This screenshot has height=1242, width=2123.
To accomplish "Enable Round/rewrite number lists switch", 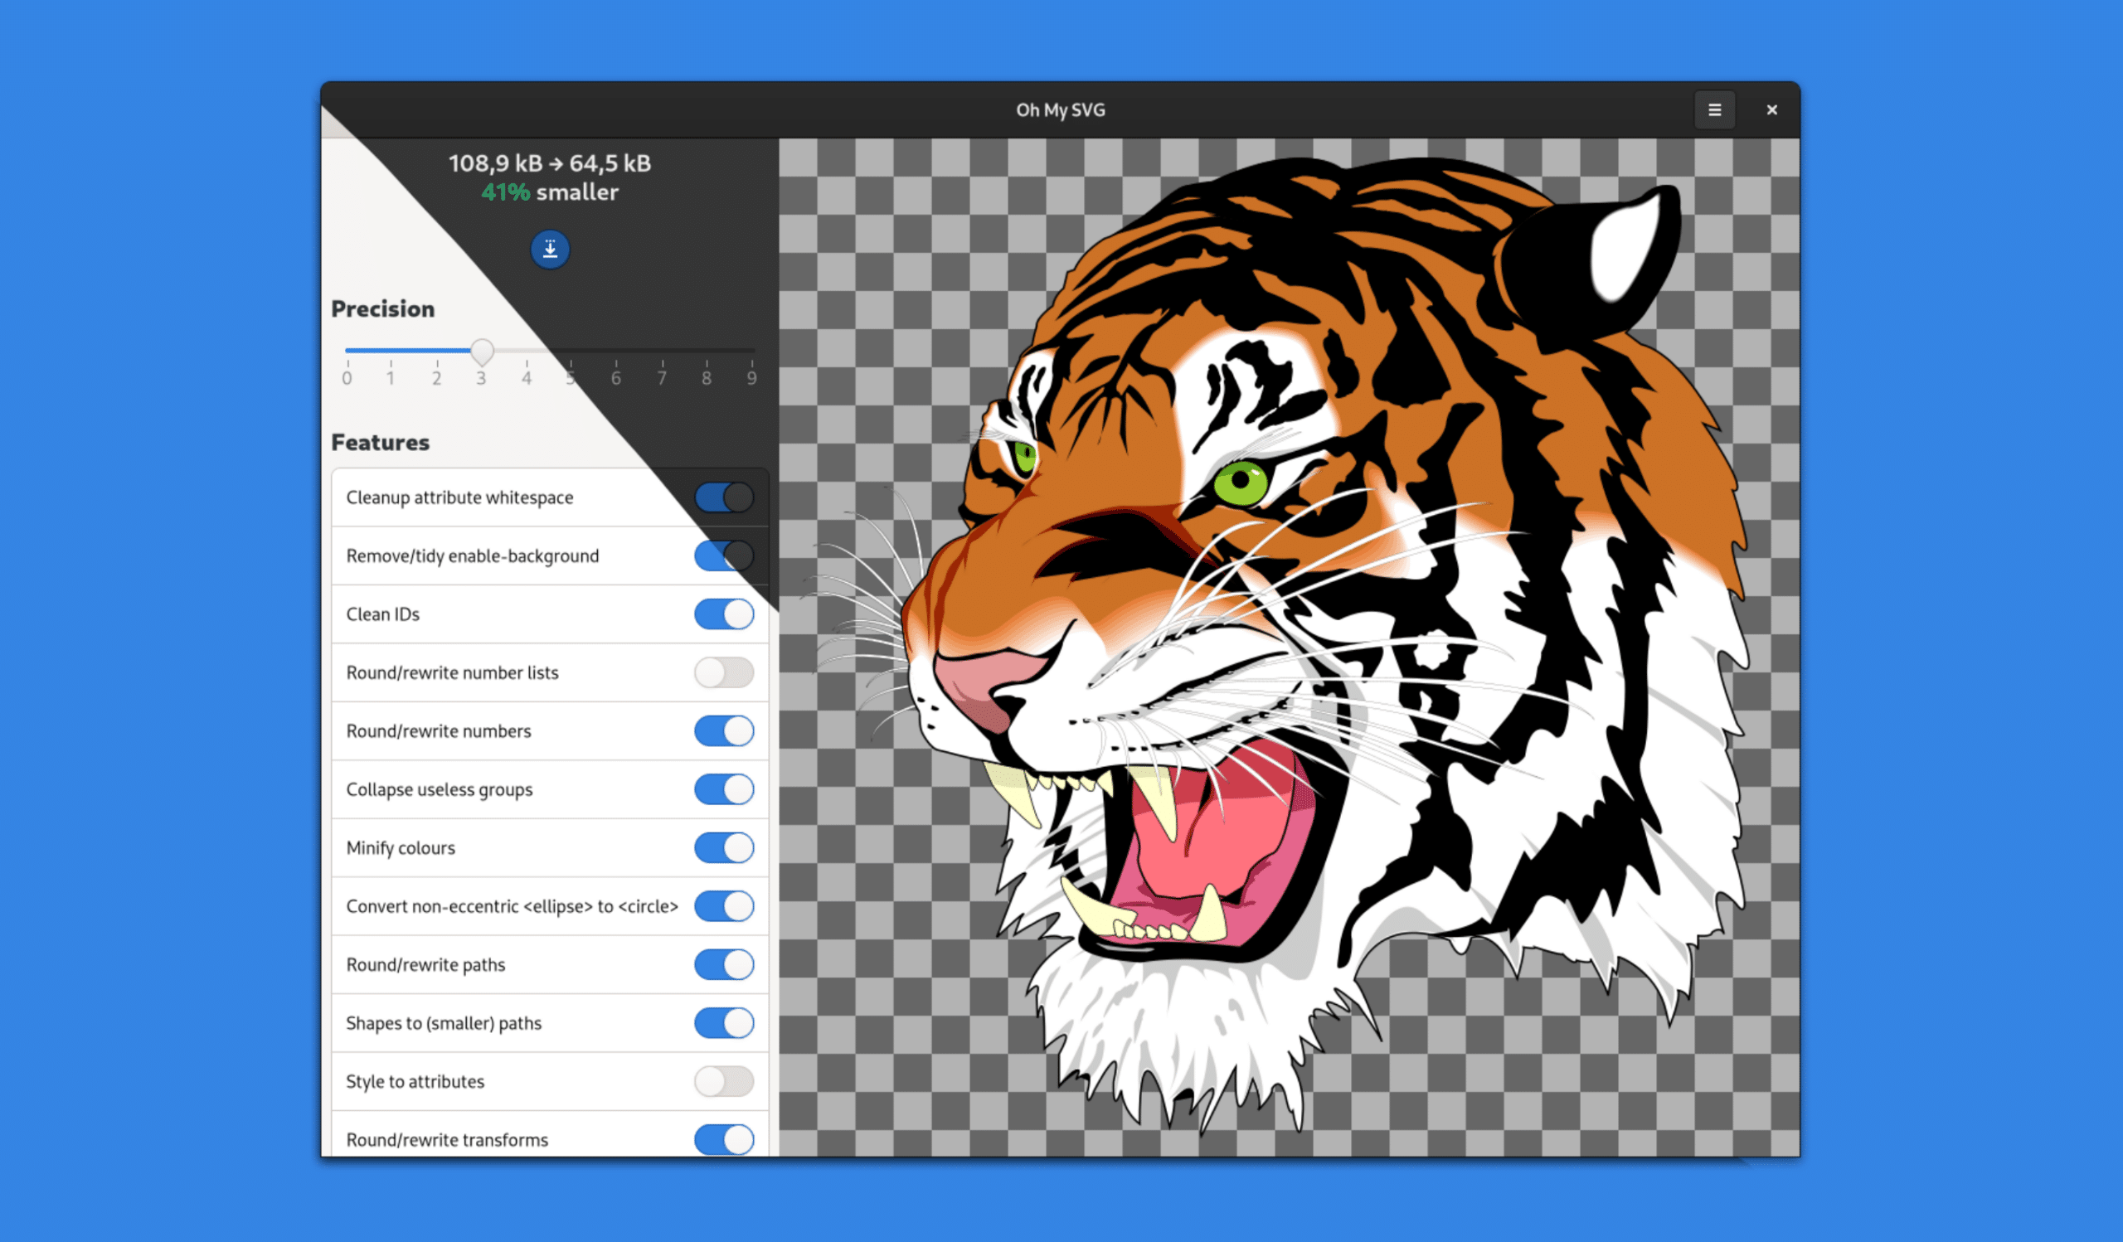I will 724,672.
